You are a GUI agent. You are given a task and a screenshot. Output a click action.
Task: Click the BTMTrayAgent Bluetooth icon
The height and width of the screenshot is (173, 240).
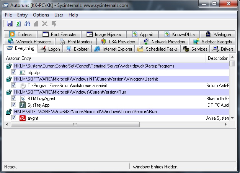click(23, 99)
